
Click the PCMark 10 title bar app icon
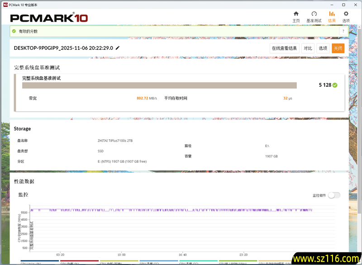point(5,4)
